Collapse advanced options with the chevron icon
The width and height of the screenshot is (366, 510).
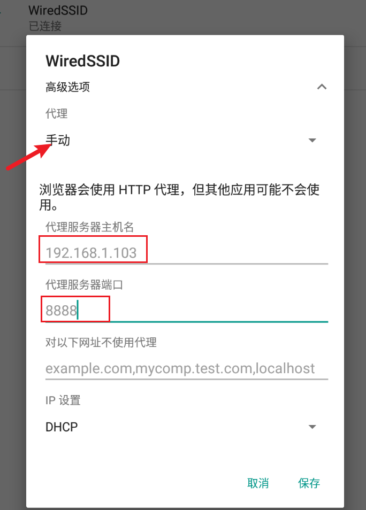tap(322, 87)
